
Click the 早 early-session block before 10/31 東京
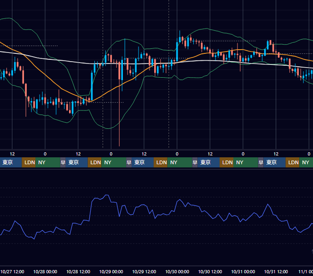[261, 162]
